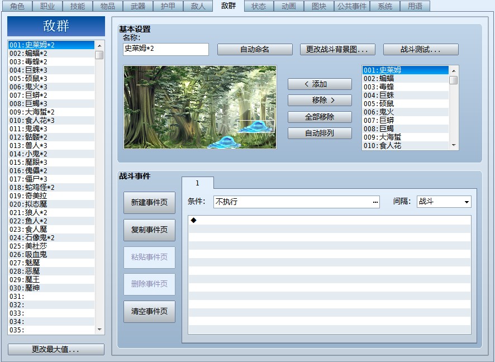Open the 职业 tab
This screenshot has width=495, height=362.
(47, 6)
